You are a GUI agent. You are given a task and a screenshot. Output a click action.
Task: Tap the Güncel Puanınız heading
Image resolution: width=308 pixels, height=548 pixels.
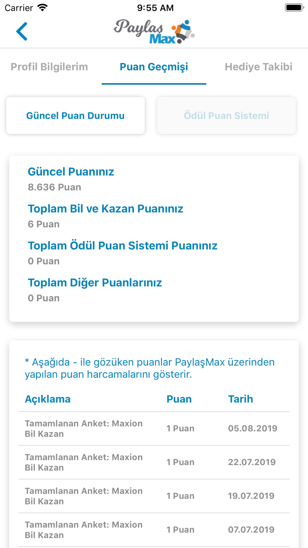tap(71, 172)
